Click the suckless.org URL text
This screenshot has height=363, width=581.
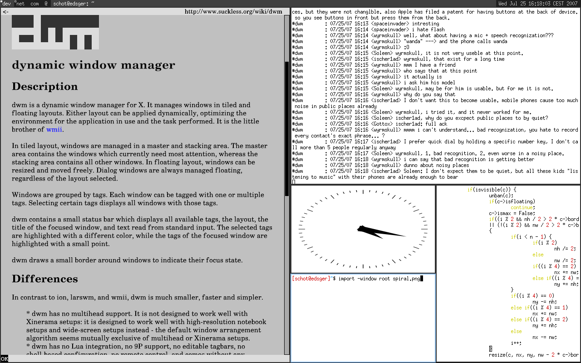tap(233, 11)
